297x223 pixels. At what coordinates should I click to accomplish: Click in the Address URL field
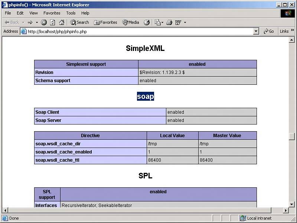coord(137,32)
